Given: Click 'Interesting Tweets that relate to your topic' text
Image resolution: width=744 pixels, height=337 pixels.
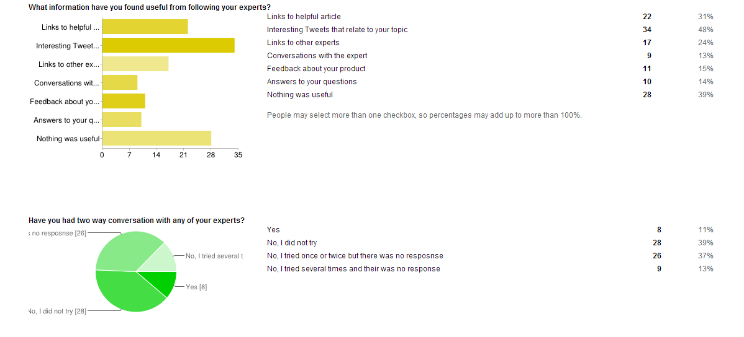Looking at the screenshot, I should (337, 29).
